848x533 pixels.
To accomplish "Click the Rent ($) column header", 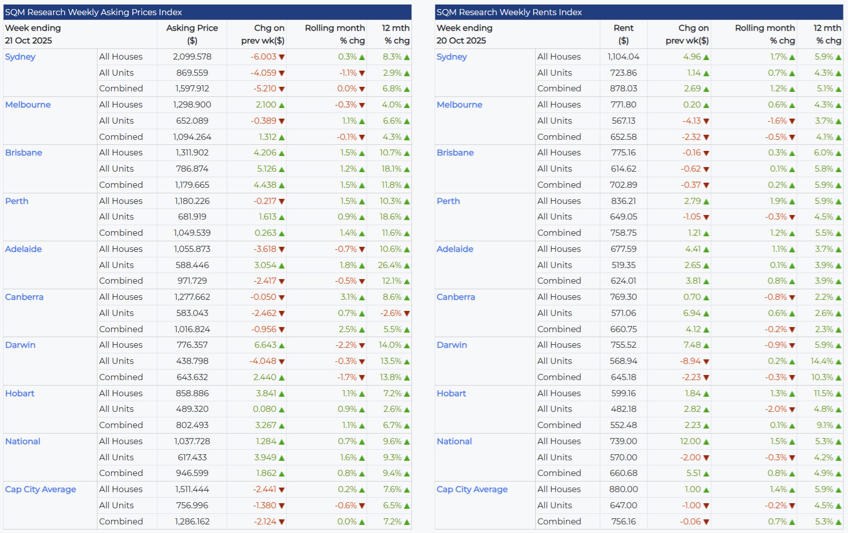I will (623, 34).
